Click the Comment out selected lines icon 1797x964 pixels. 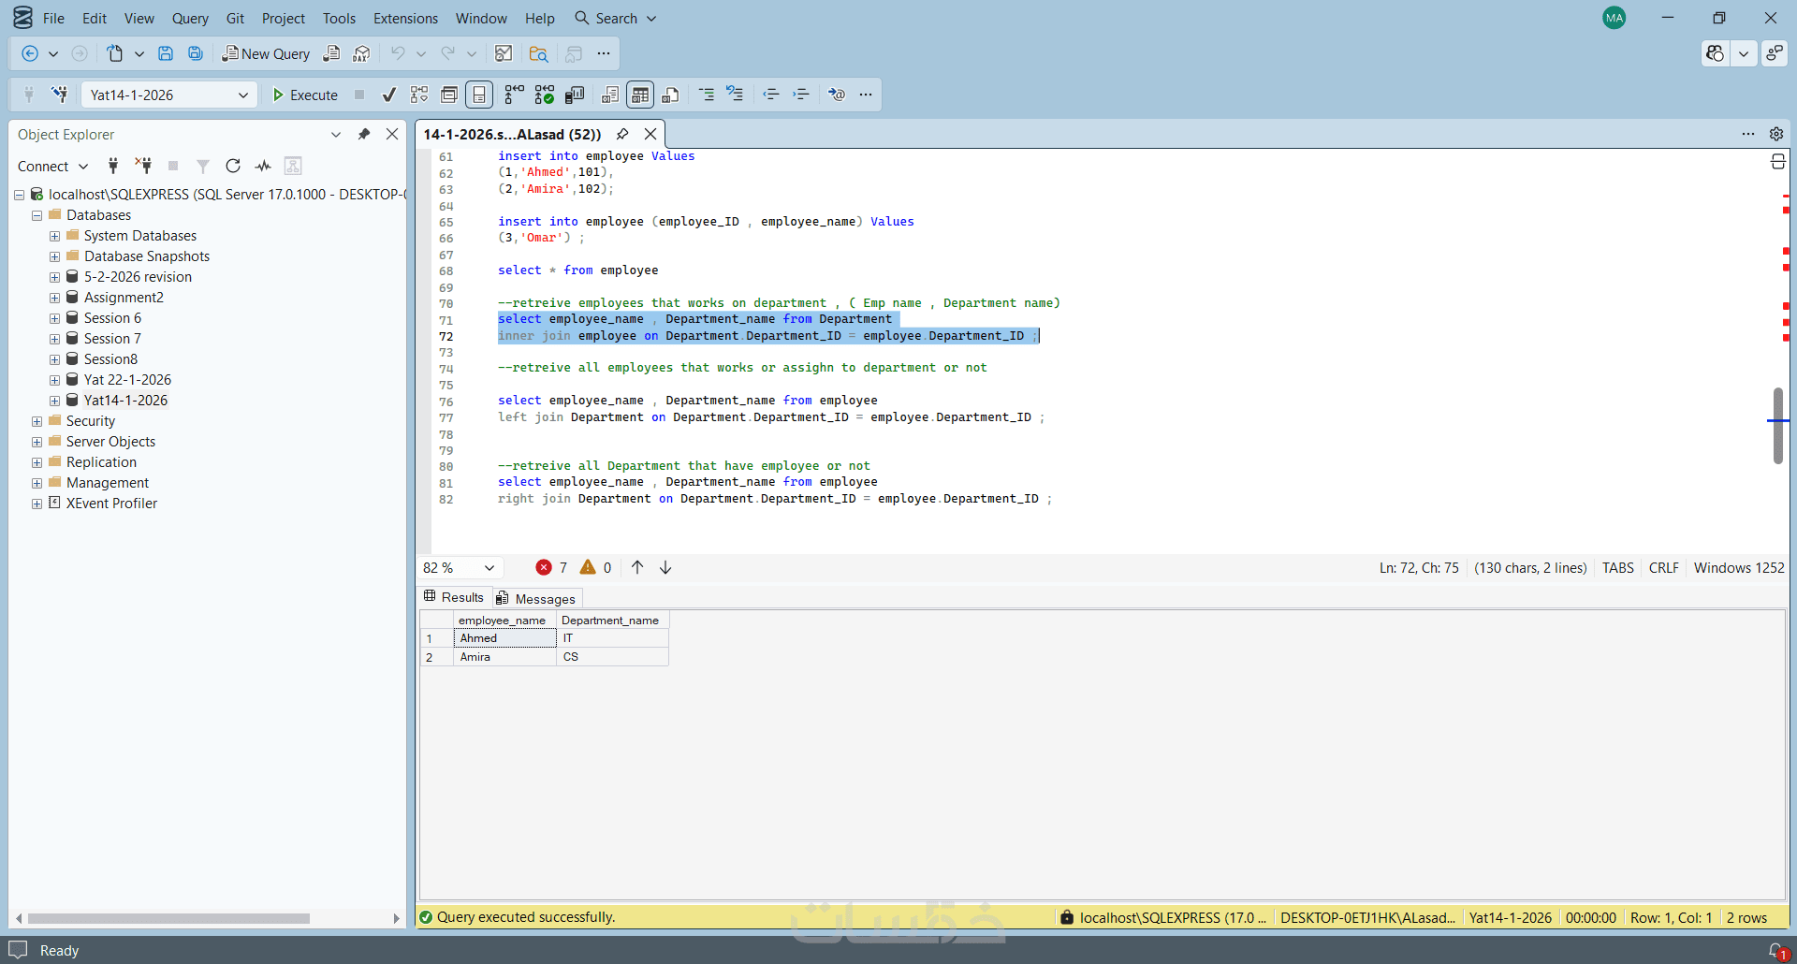point(707,95)
